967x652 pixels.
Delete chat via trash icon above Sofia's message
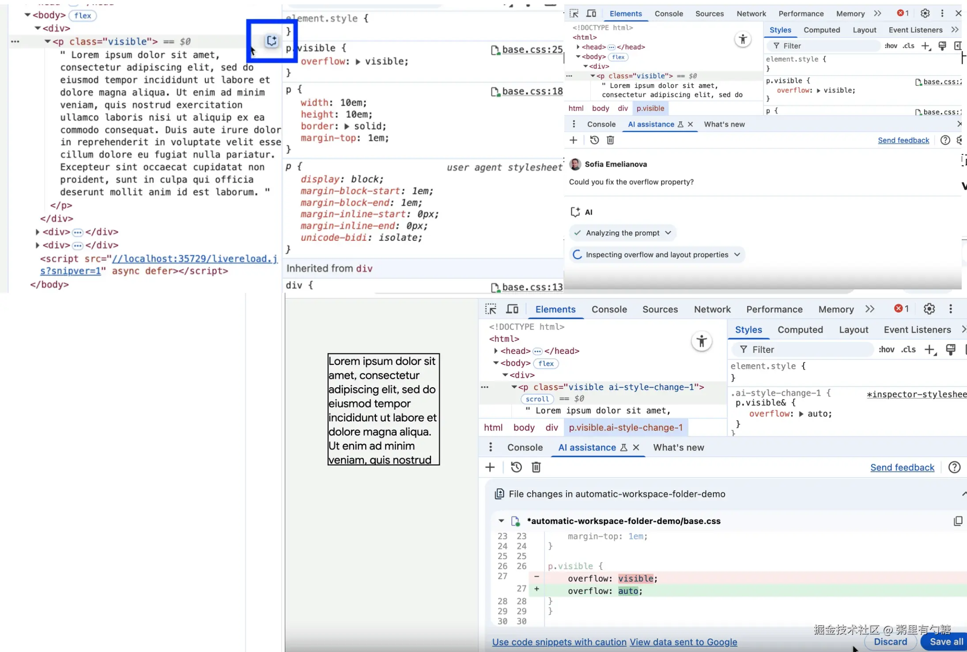(610, 140)
